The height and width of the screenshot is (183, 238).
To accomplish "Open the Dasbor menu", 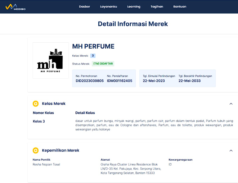I will pyautogui.click(x=84, y=7).
